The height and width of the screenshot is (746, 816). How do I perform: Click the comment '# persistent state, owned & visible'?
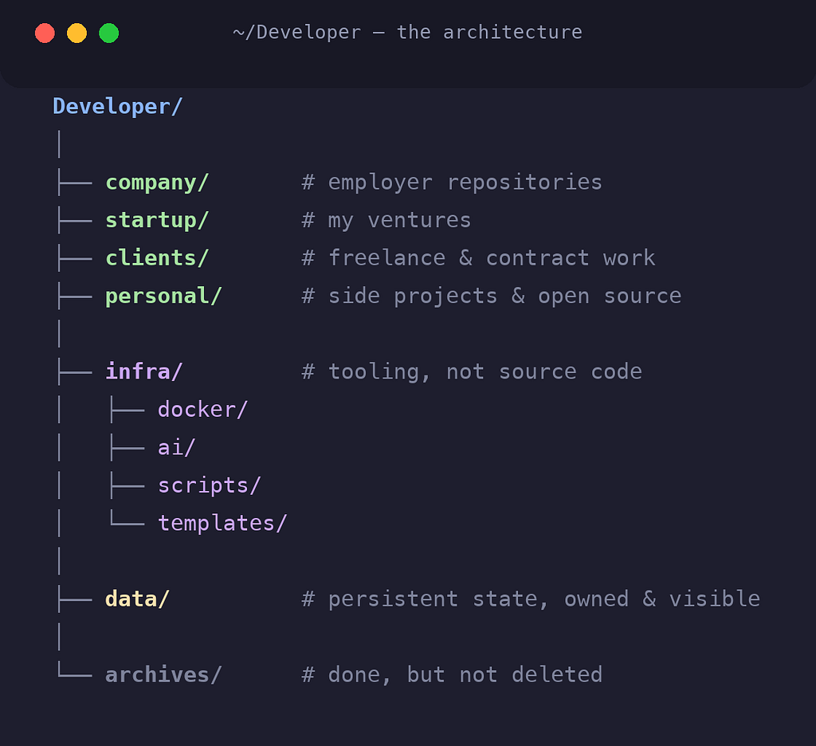[531, 599]
